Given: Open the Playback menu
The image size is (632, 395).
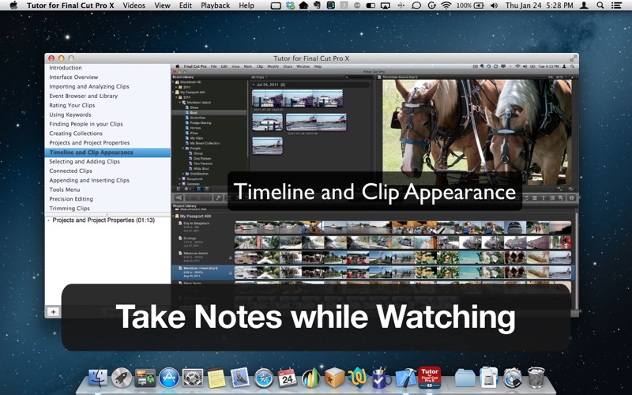Looking at the screenshot, I should click(215, 6).
